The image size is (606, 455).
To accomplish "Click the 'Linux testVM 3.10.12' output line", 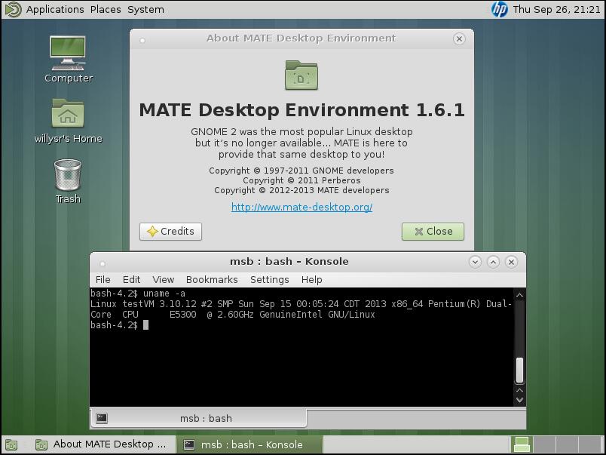I will (301, 304).
